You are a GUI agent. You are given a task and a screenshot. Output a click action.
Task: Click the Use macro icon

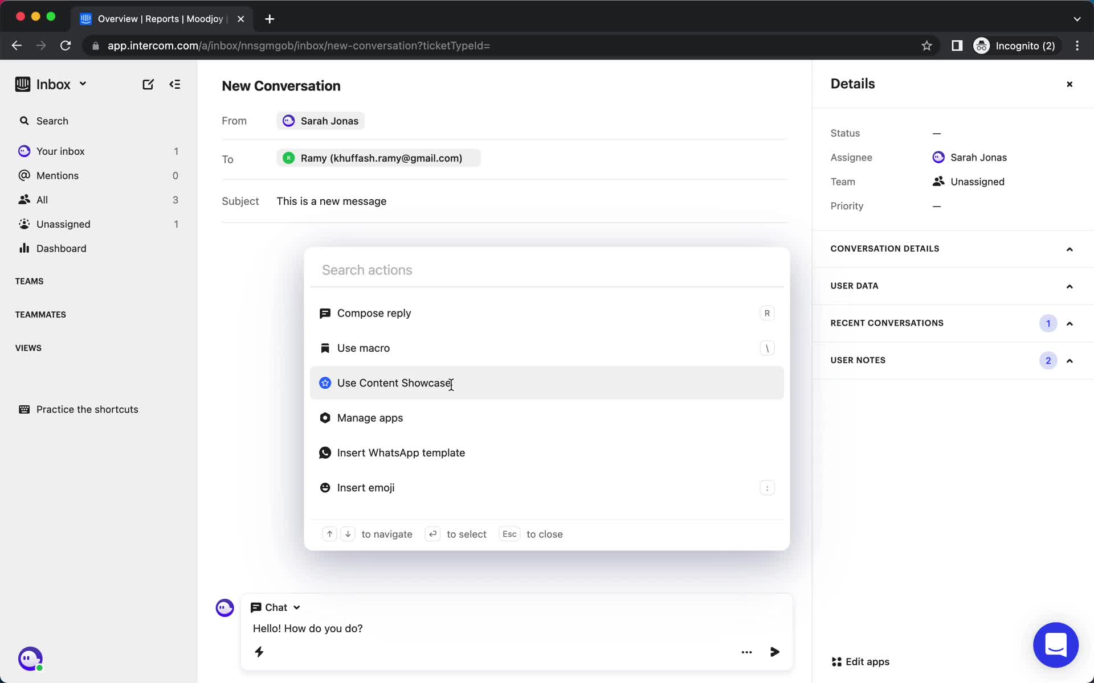[325, 348]
